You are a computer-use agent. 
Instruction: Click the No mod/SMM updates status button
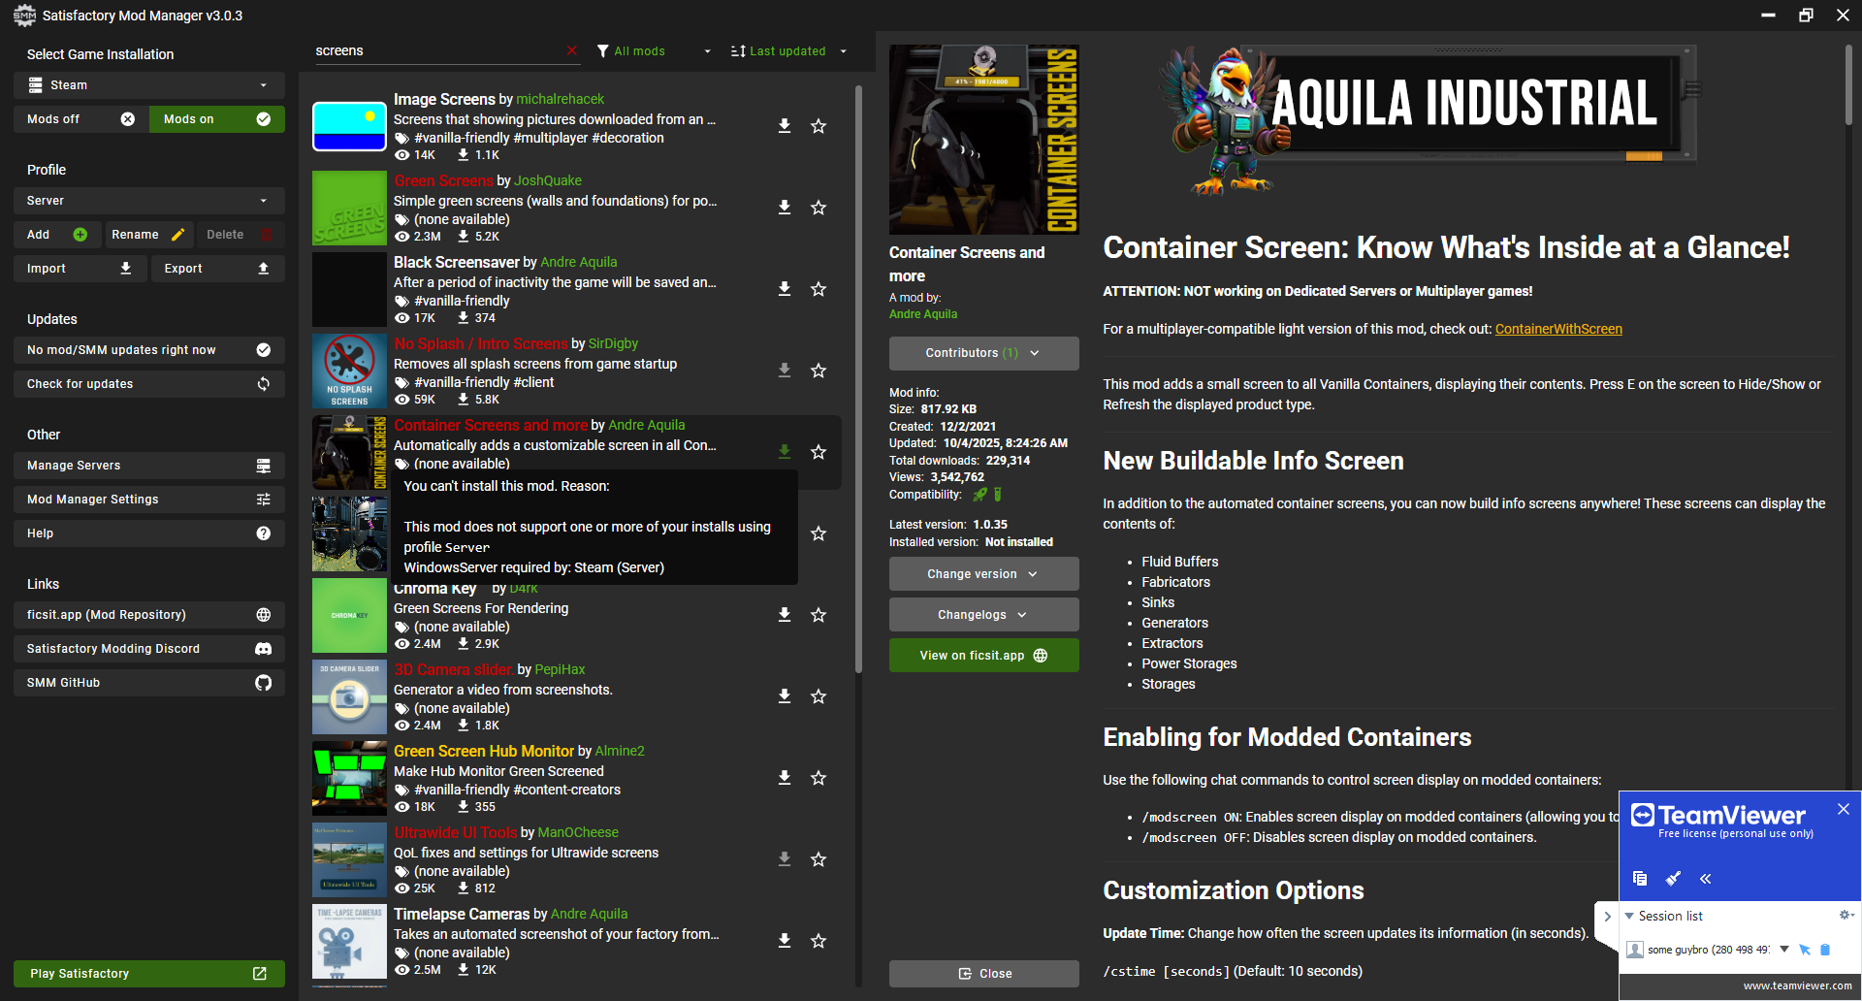tap(149, 350)
